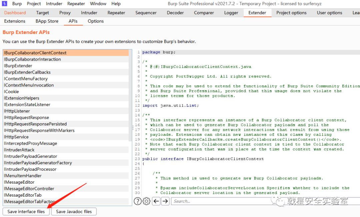
Task: Select ICookie in the API list
Action: coord(66,92)
